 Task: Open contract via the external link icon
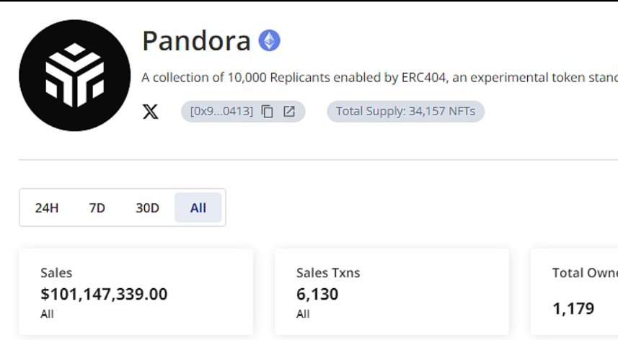[x=289, y=112]
